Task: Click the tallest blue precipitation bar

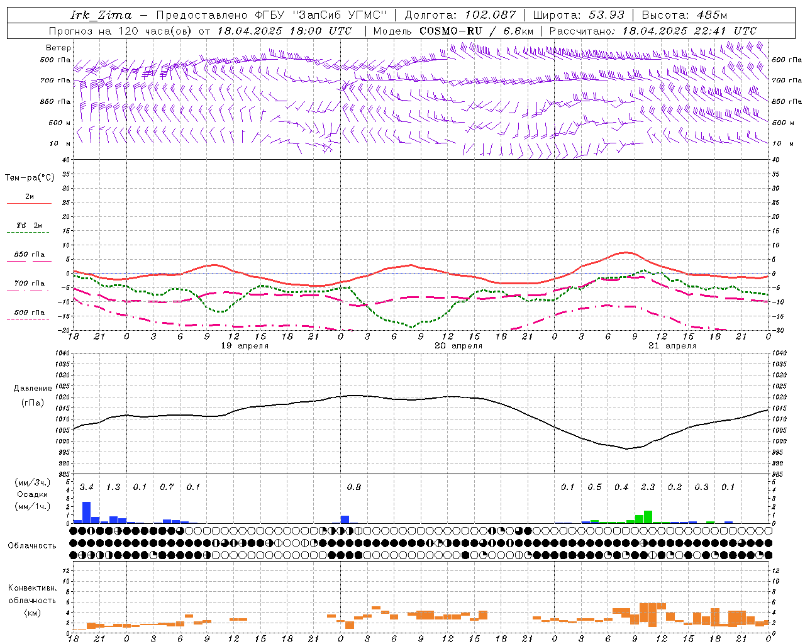Action: [87, 513]
